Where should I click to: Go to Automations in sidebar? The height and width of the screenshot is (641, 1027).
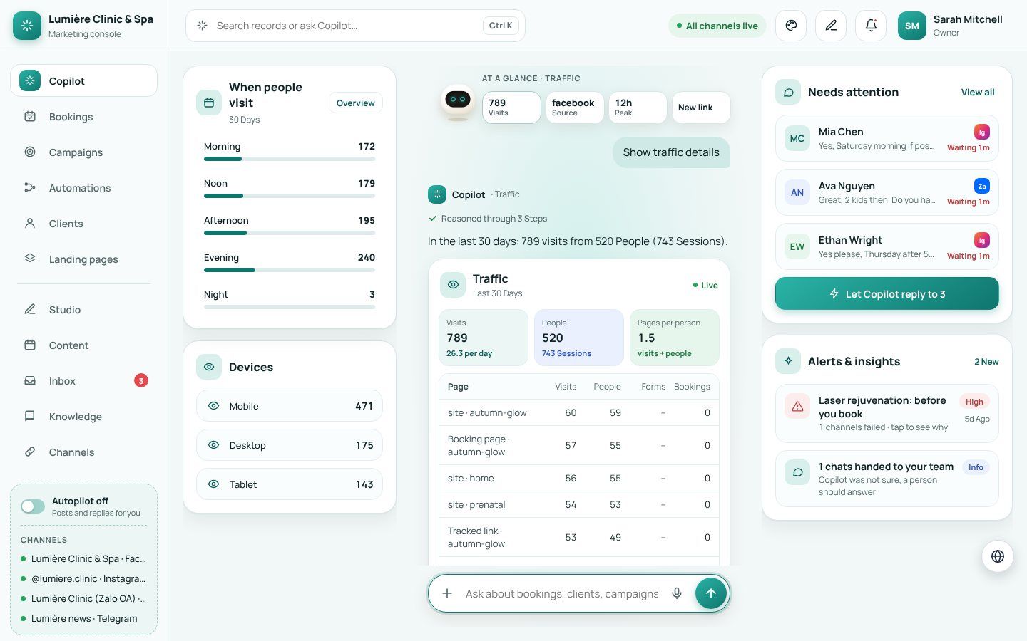coord(83,188)
